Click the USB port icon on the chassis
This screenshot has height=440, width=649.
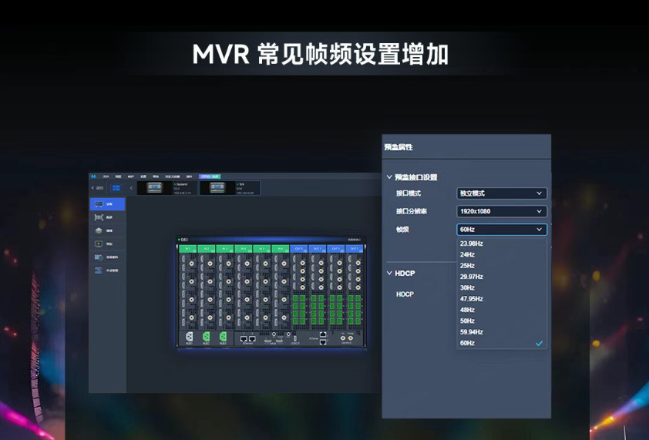[294, 338]
